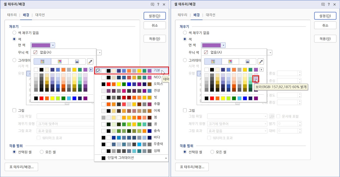The width and height of the screenshot is (340, 177).
Task: Toggle 문서에 포함 checkbox in right dialog
Action: (278, 116)
